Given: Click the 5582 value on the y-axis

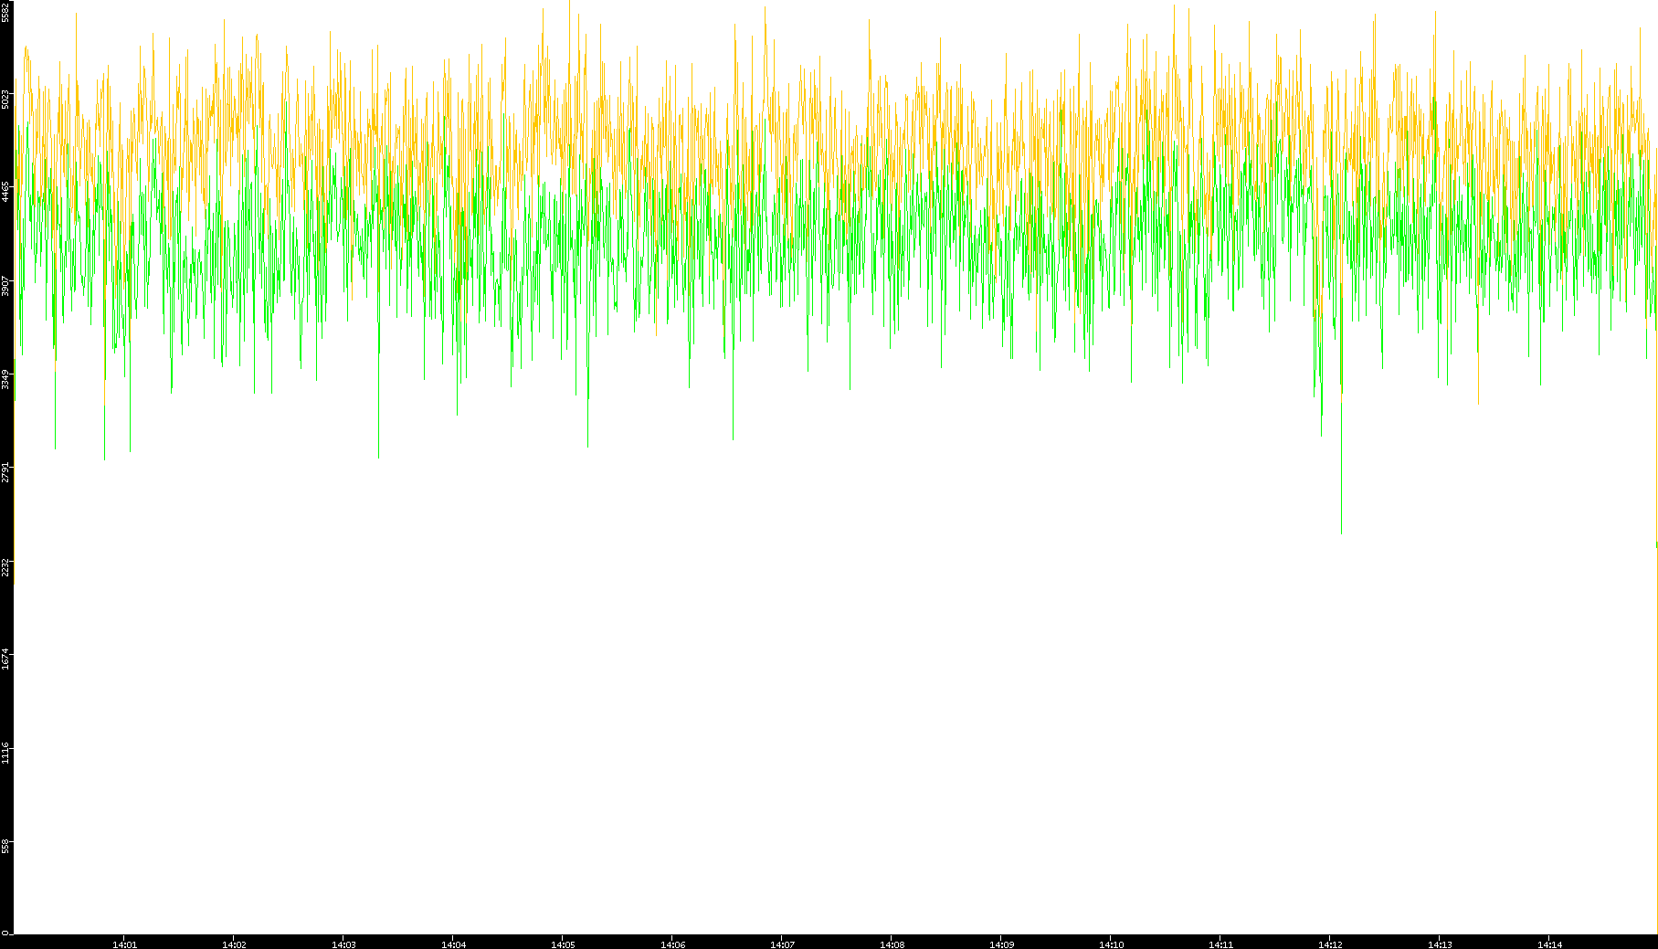Looking at the screenshot, I should pos(6,11).
